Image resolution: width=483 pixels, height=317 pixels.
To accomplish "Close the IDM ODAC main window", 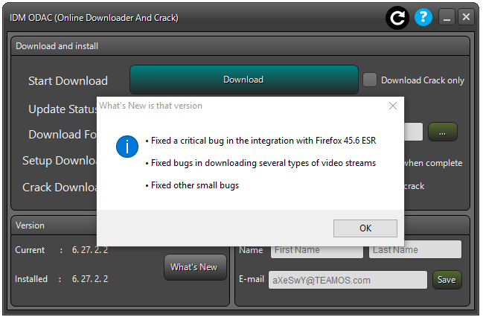I will click(x=466, y=17).
